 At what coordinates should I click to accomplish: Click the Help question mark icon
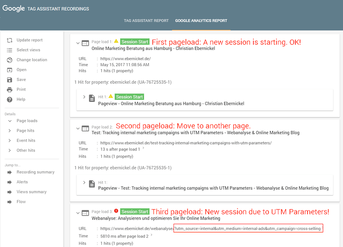[x=9, y=99]
